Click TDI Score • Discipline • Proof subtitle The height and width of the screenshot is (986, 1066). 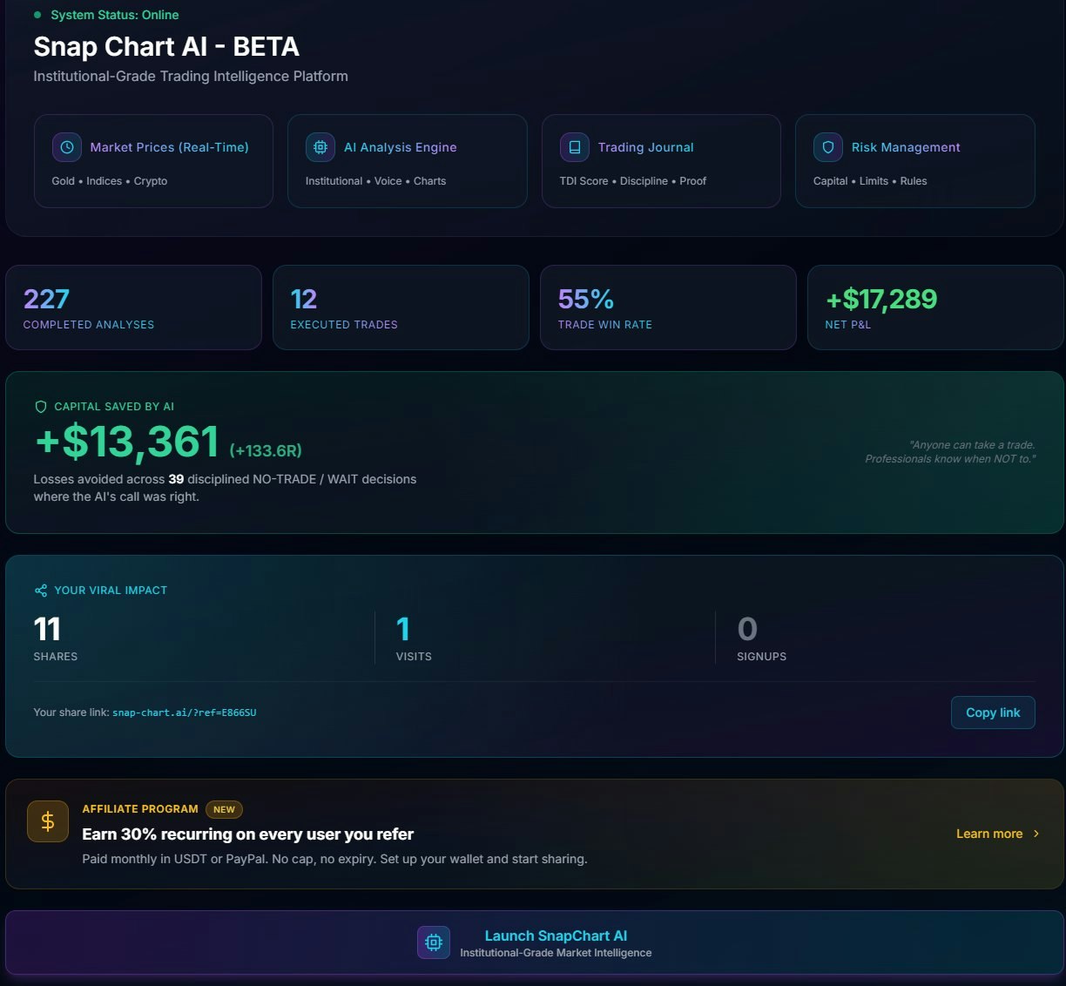(x=633, y=181)
